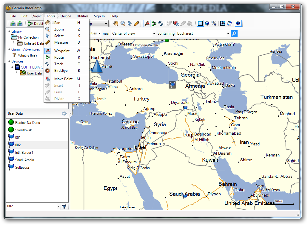Activate the hand Pan tool in the toolbar
This screenshot has width=308, height=225.
[x=116, y=23]
